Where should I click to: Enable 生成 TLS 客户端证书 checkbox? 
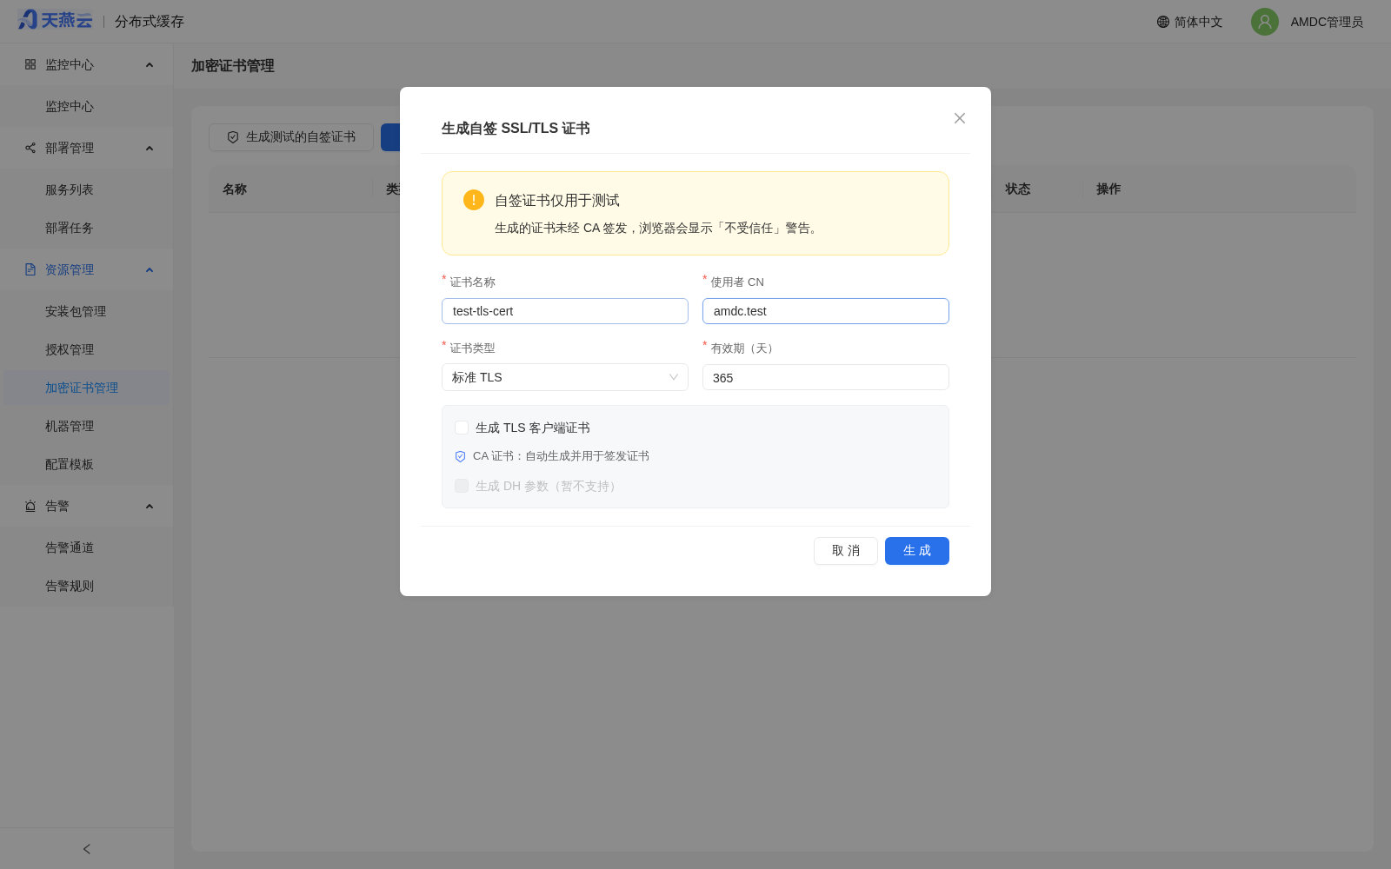[462, 428]
